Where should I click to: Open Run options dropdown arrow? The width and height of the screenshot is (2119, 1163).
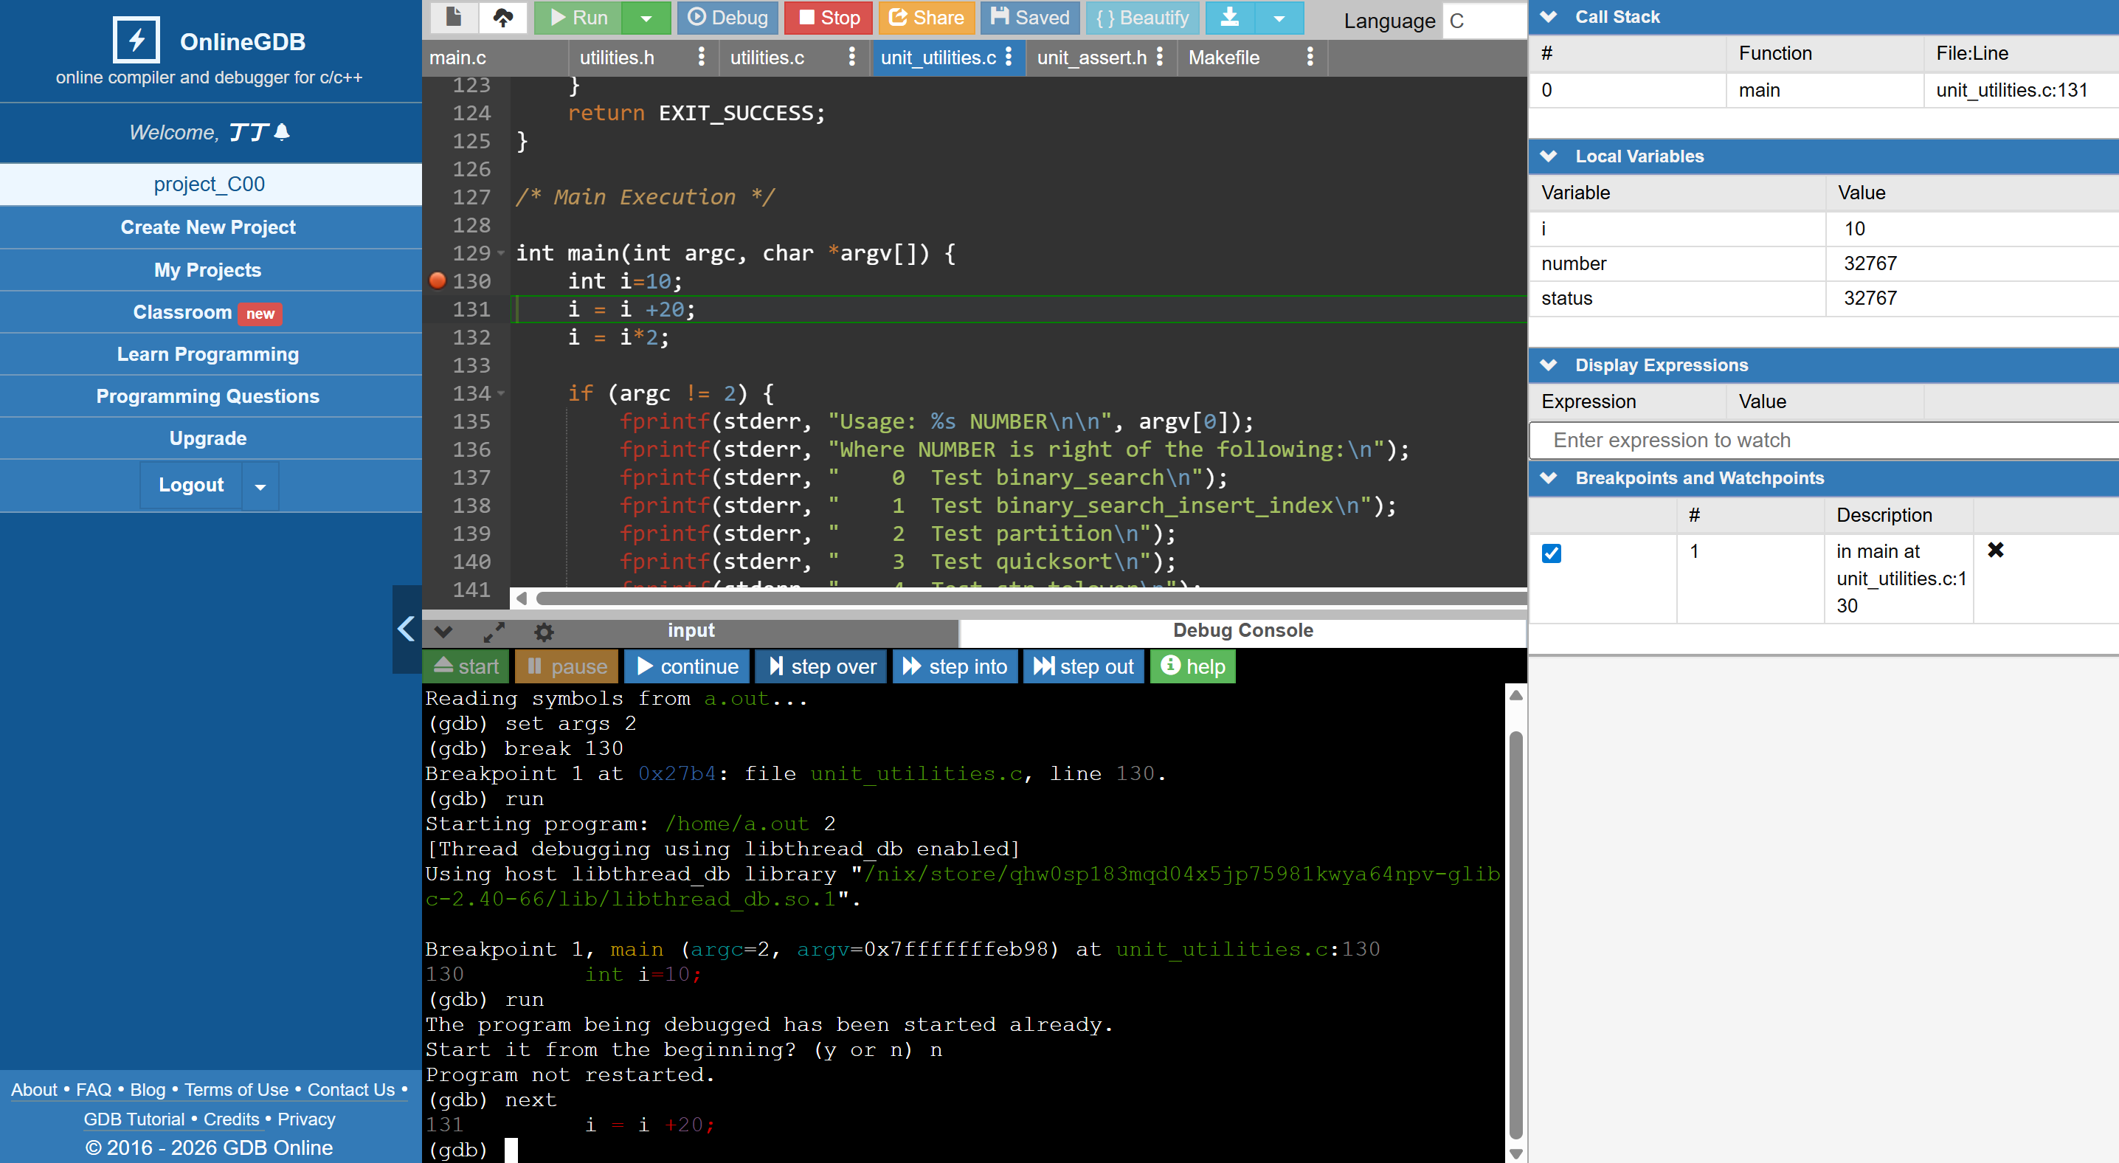pos(646,18)
